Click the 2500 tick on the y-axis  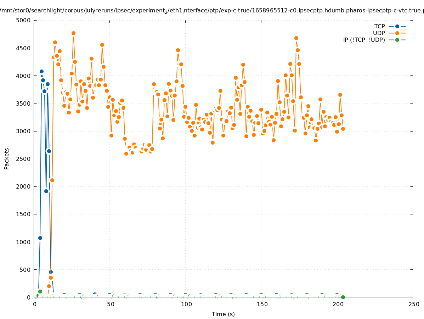pos(24,159)
